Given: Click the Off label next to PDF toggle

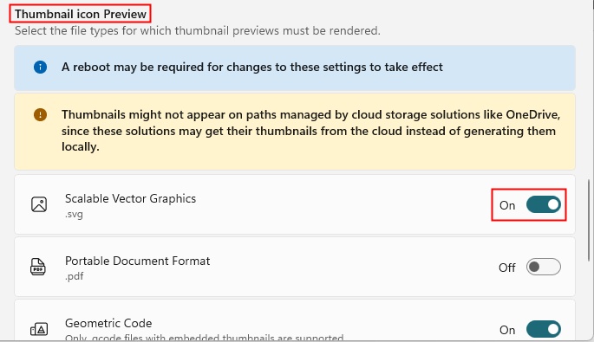Looking at the screenshot, I should [507, 268].
